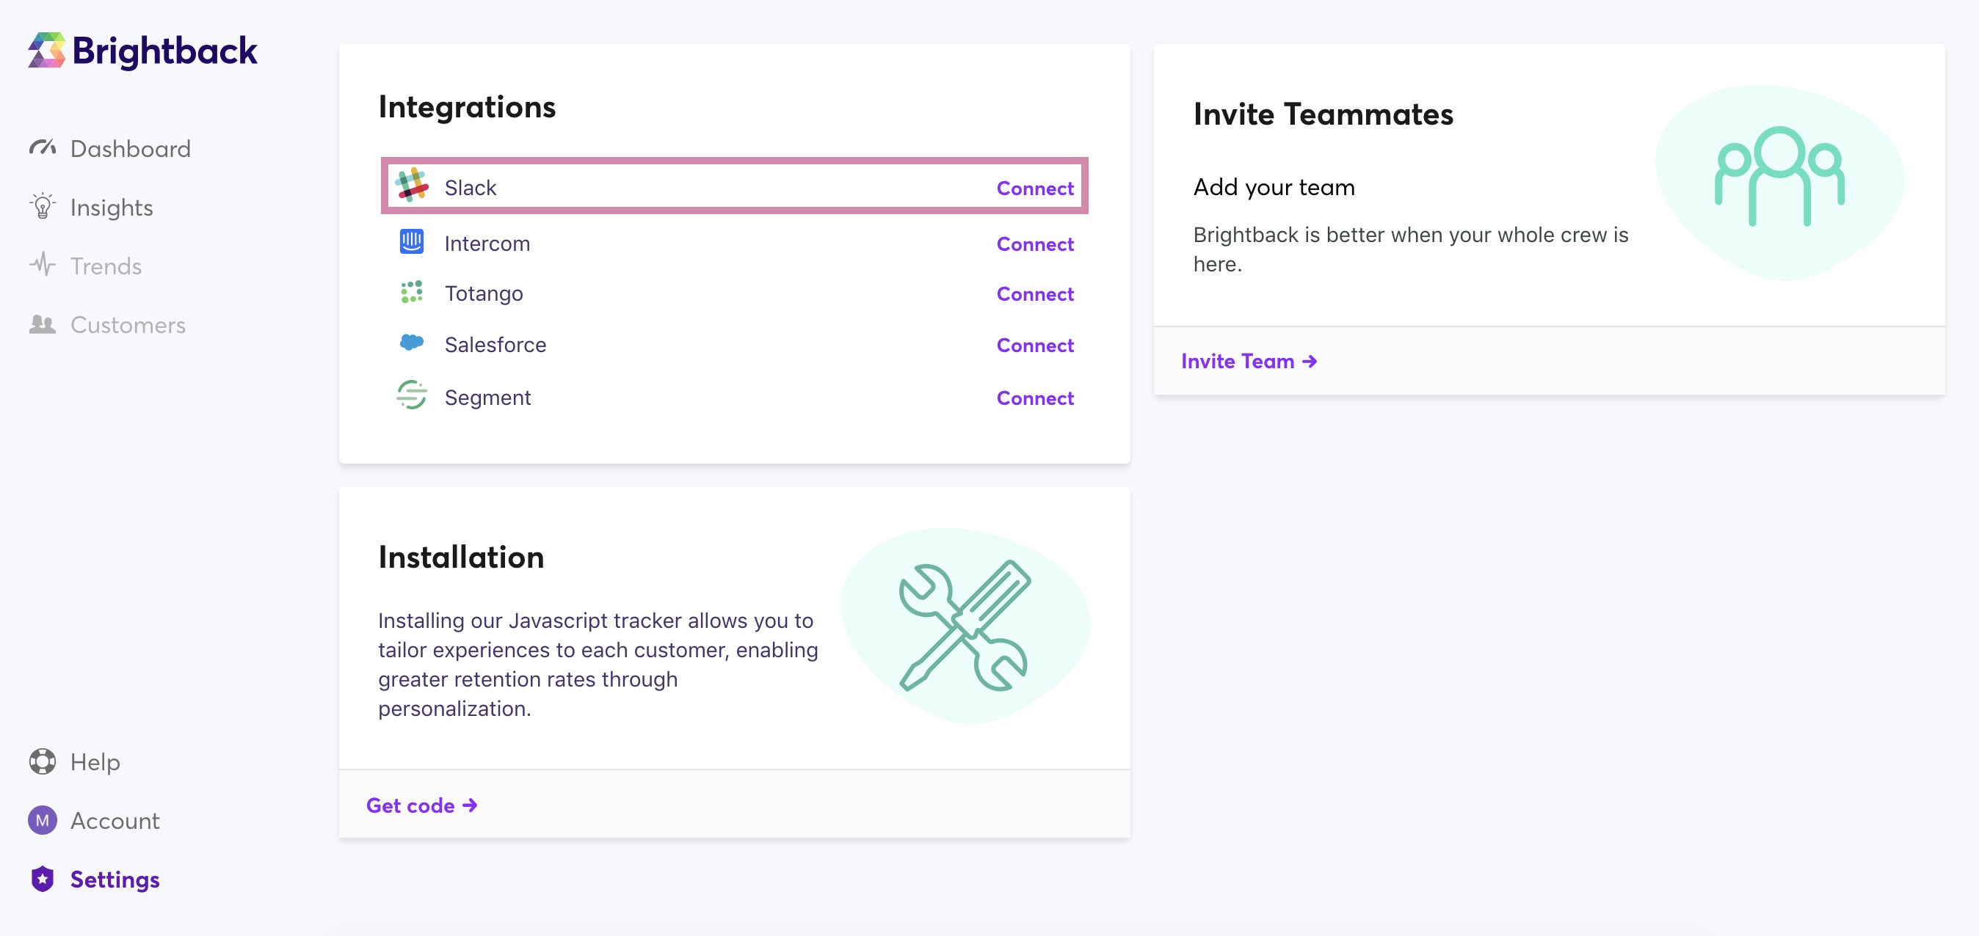The width and height of the screenshot is (1979, 936).
Task: Click the Settings shield icon
Action: pos(43,880)
